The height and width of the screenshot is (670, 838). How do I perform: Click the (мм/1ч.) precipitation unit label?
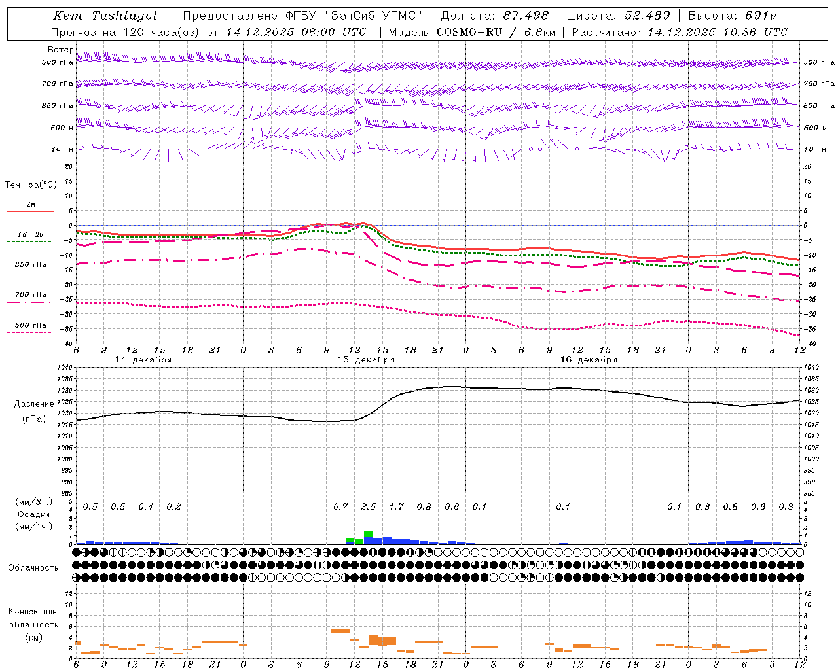33,527
